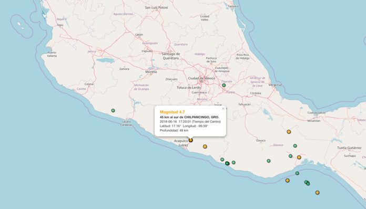This screenshot has width=366, height=209.
Task: Select the Morelia city label
Action: click(x=151, y=72)
